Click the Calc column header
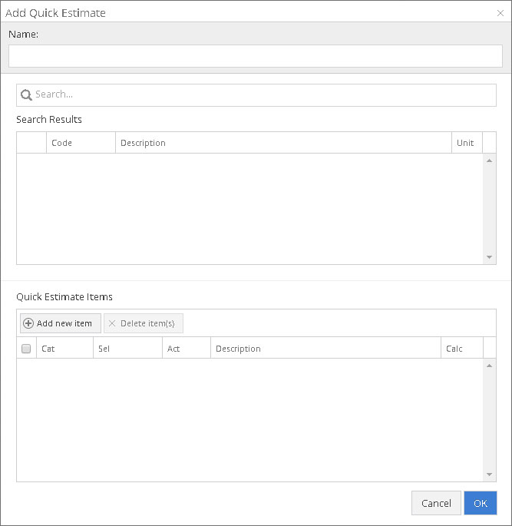 coord(461,349)
